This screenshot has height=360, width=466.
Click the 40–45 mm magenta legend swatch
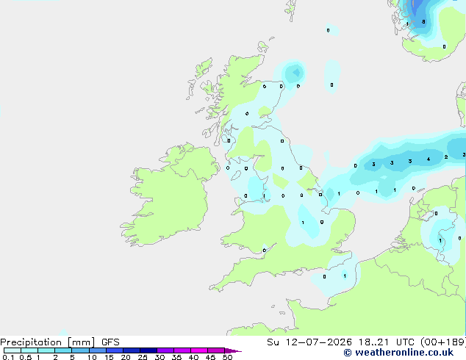pos(199,350)
